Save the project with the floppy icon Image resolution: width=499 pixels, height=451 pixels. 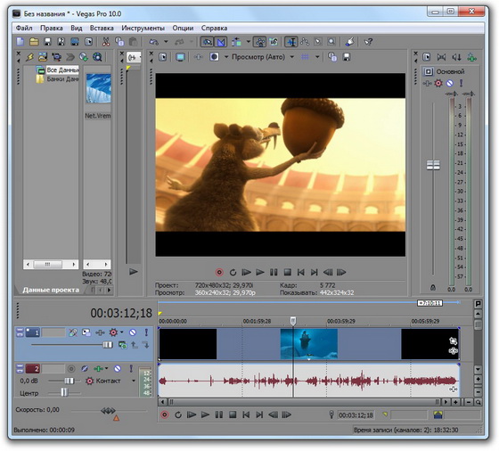47,41
